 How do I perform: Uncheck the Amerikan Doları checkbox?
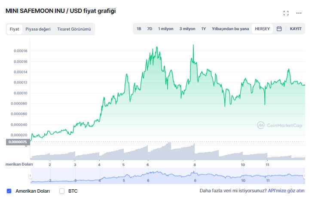point(9,191)
